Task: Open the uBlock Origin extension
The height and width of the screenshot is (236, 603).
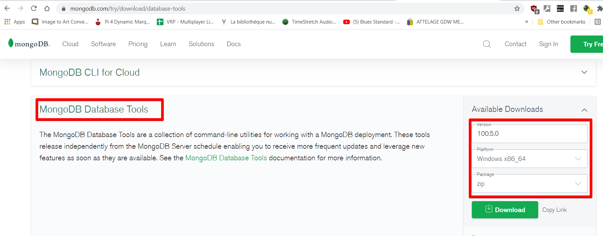Action: click(535, 9)
